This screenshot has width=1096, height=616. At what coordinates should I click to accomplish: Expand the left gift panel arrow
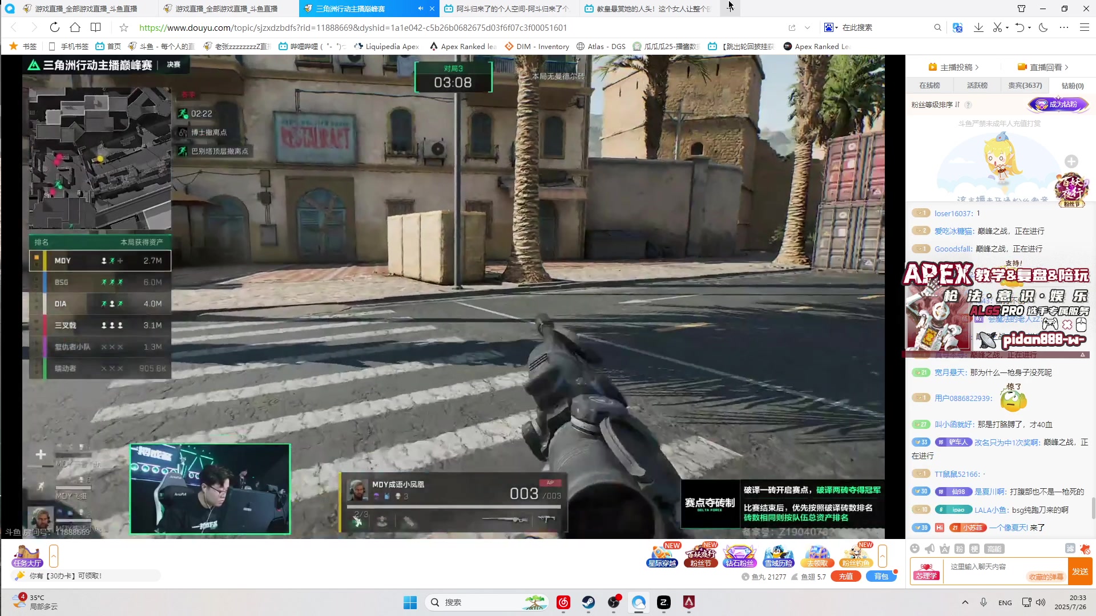[54, 556]
